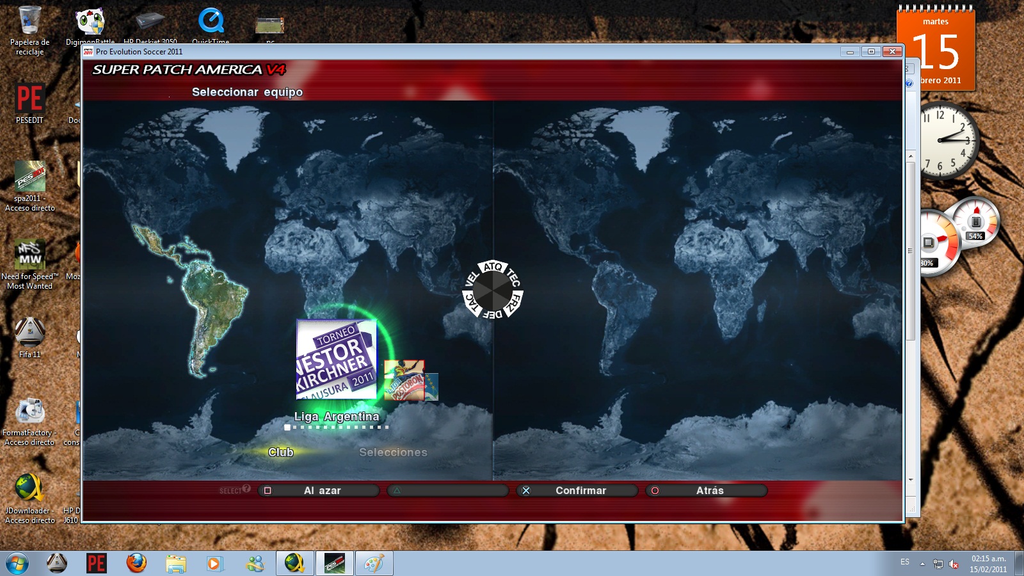Viewport: 1024px width, 576px height.
Task: Select the PESEDIT desktop shortcut
Action: coord(29,104)
